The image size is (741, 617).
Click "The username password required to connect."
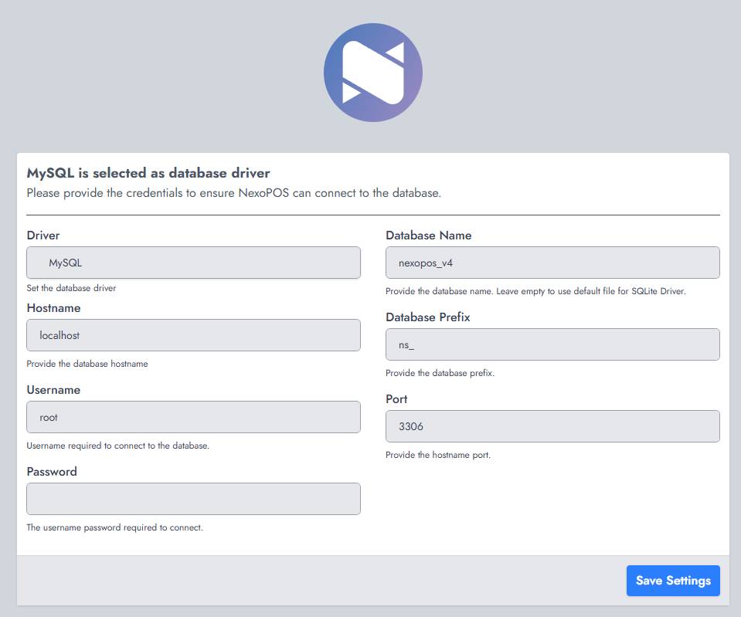(115, 527)
